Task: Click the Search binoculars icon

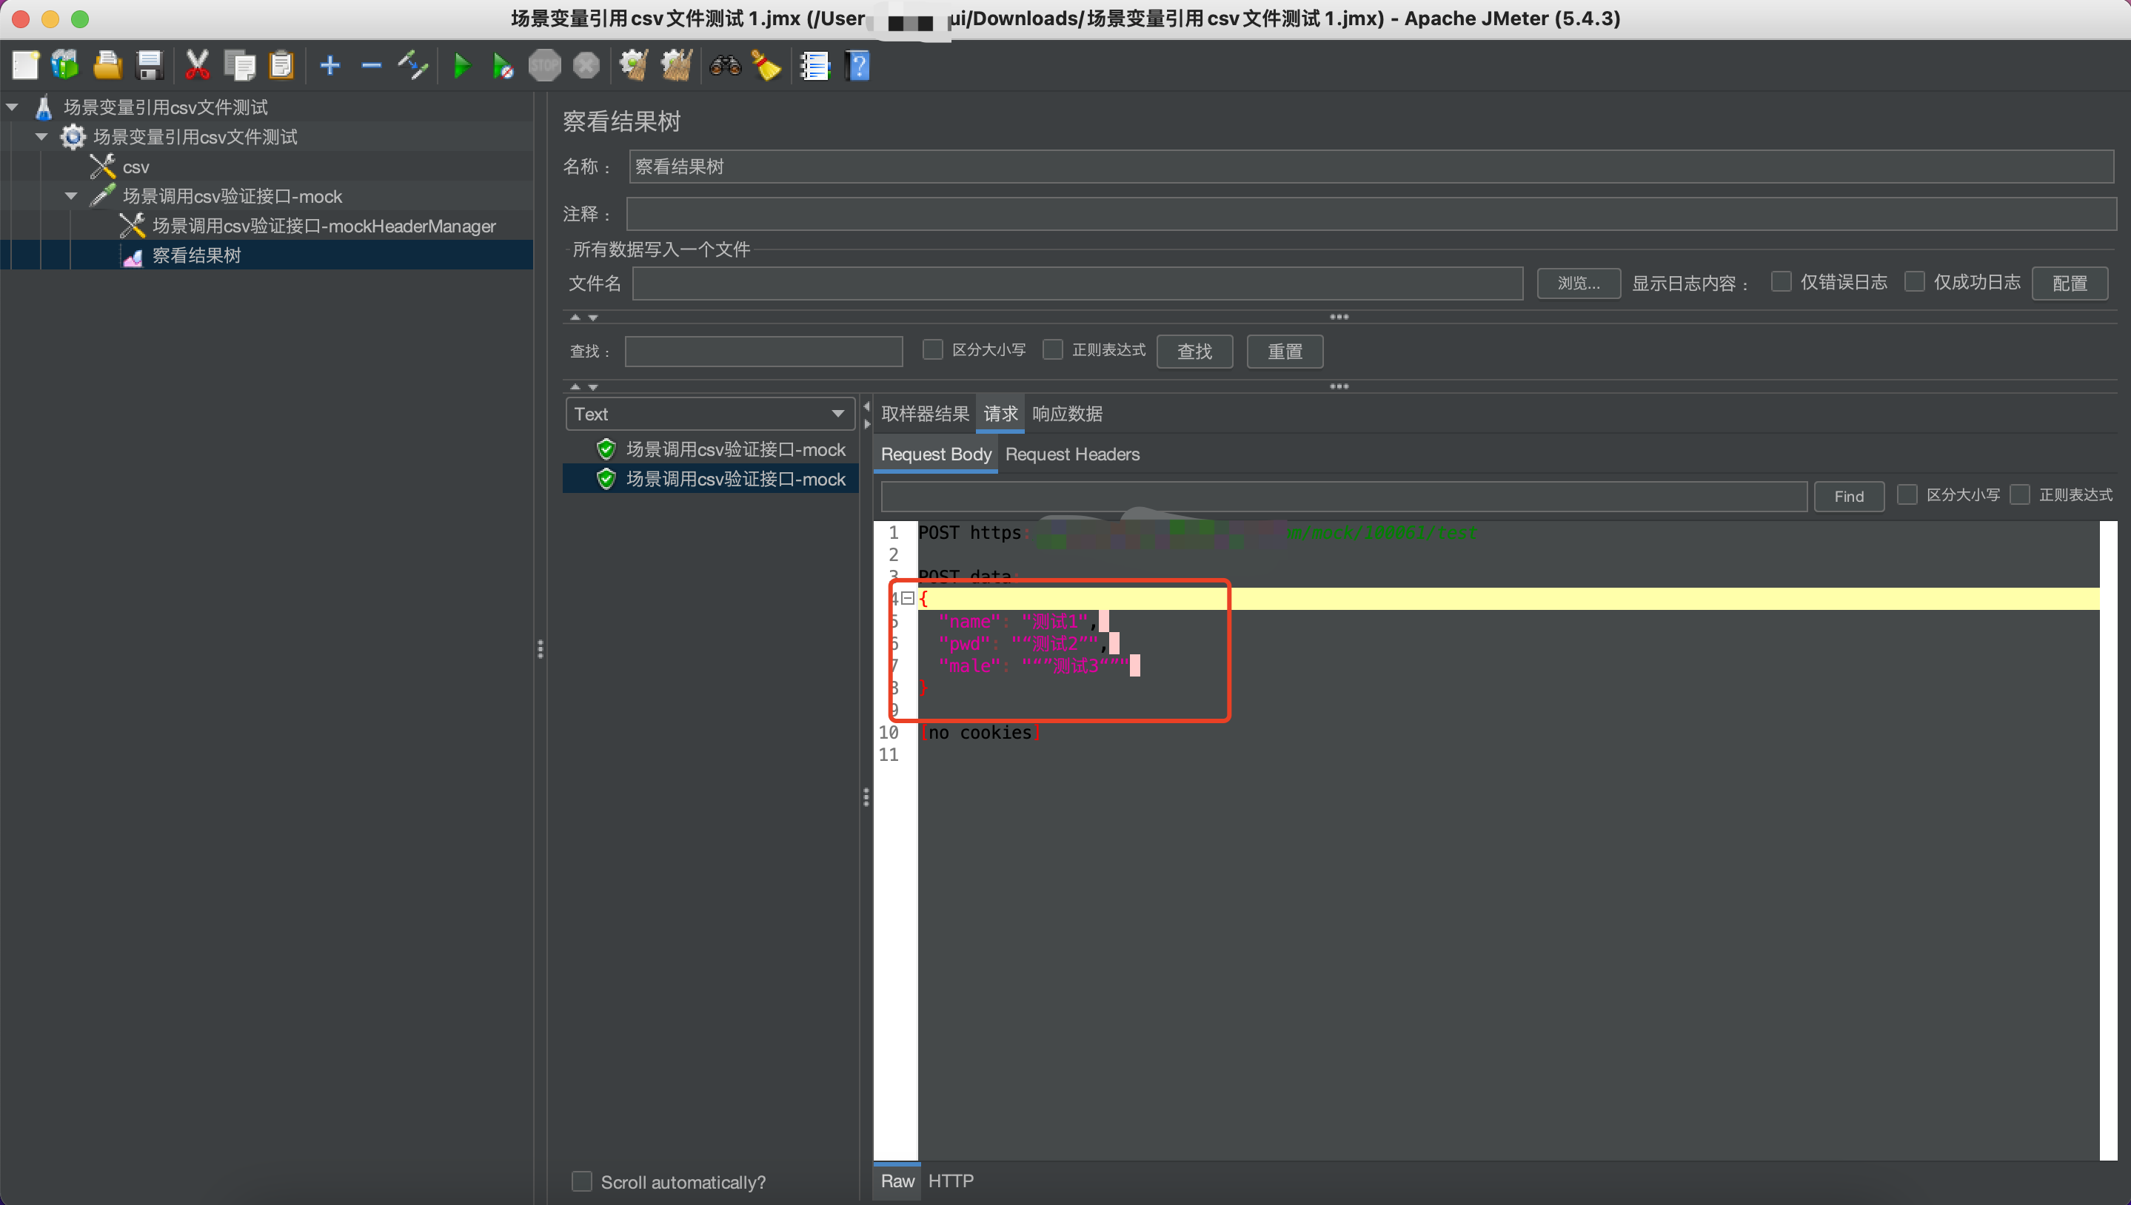Action: [725, 65]
